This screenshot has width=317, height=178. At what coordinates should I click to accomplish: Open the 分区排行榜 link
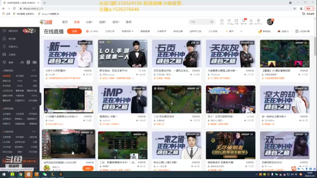pyautogui.click(x=302, y=31)
